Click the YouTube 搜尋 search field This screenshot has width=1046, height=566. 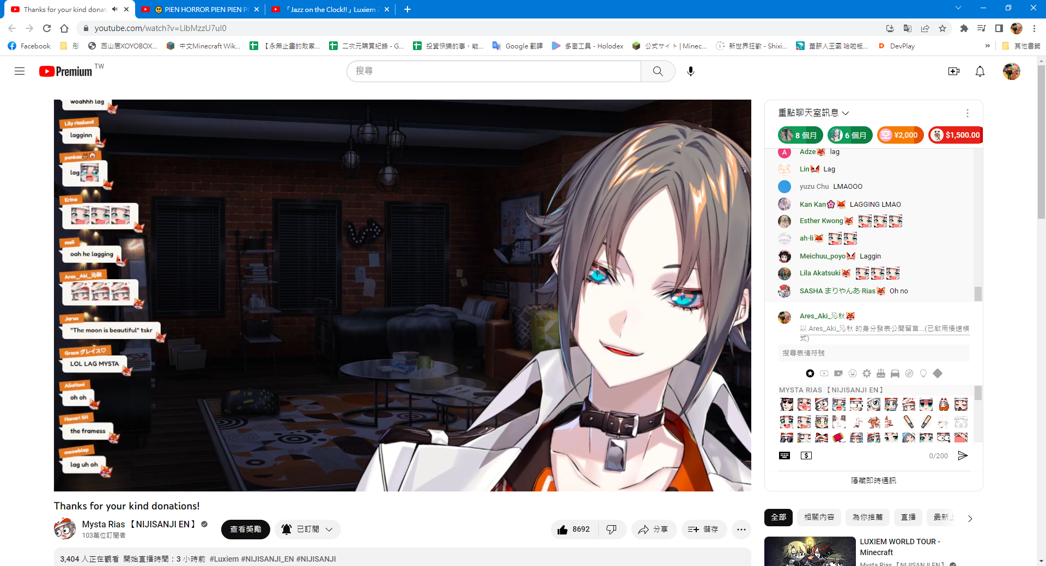494,71
